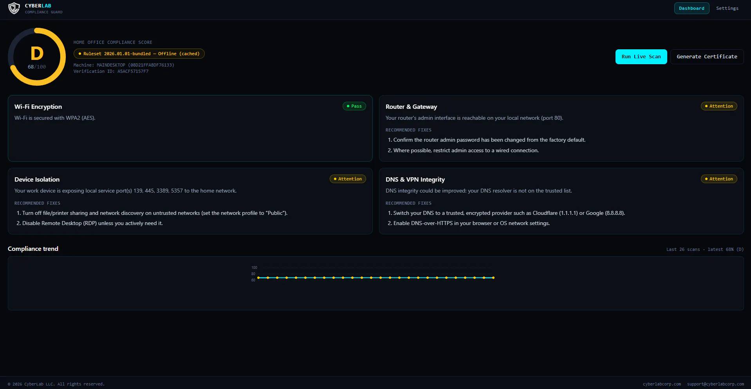
Task: Open the cyberlabcorp.com footer link
Action: point(662,384)
